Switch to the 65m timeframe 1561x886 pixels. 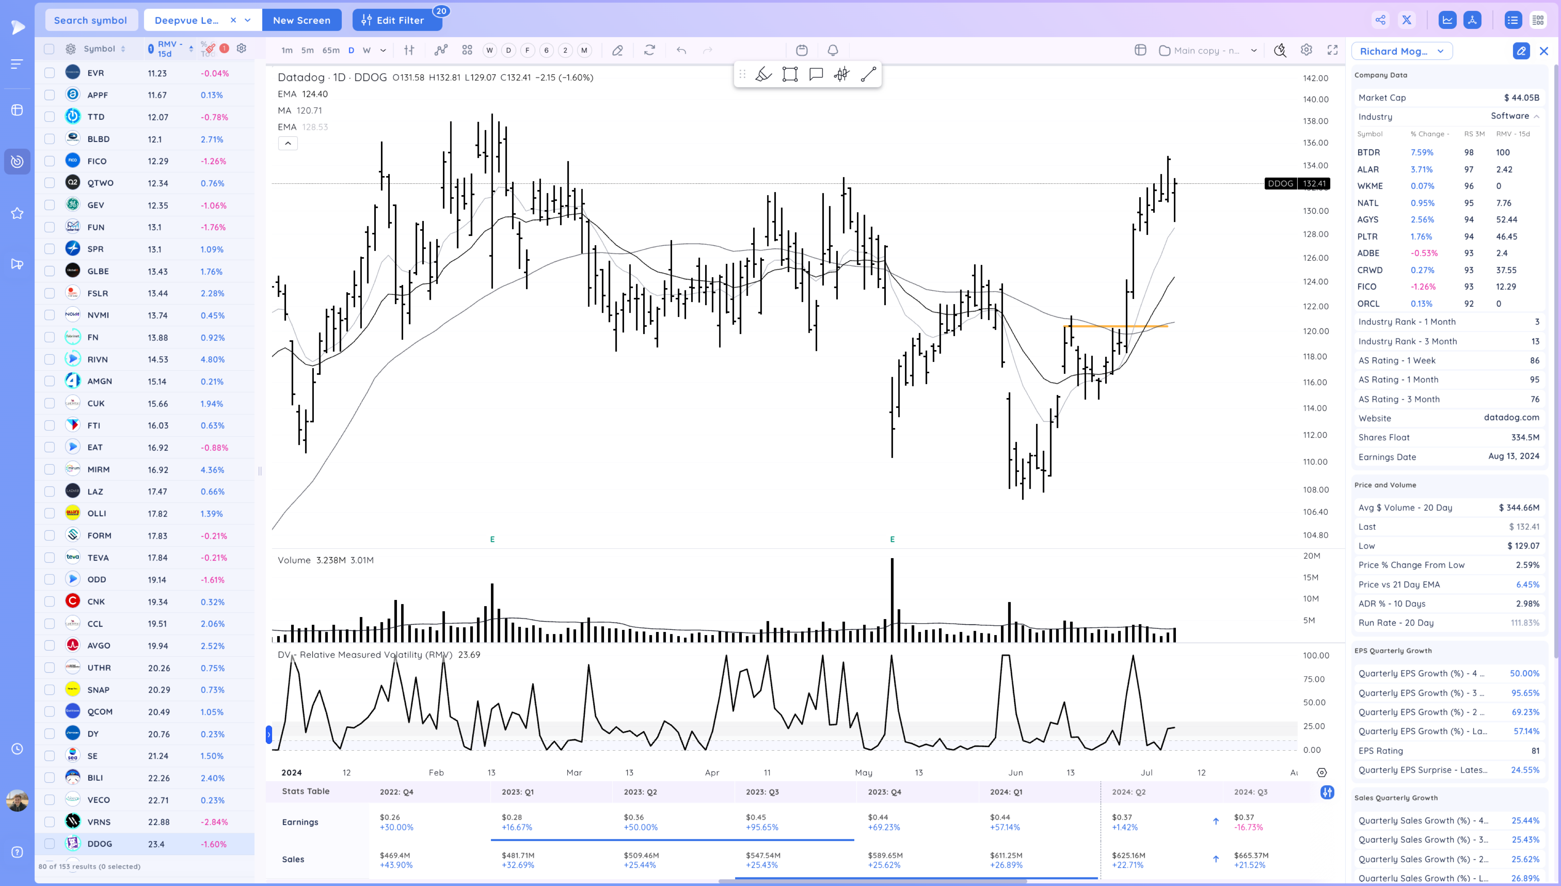(331, 50)
